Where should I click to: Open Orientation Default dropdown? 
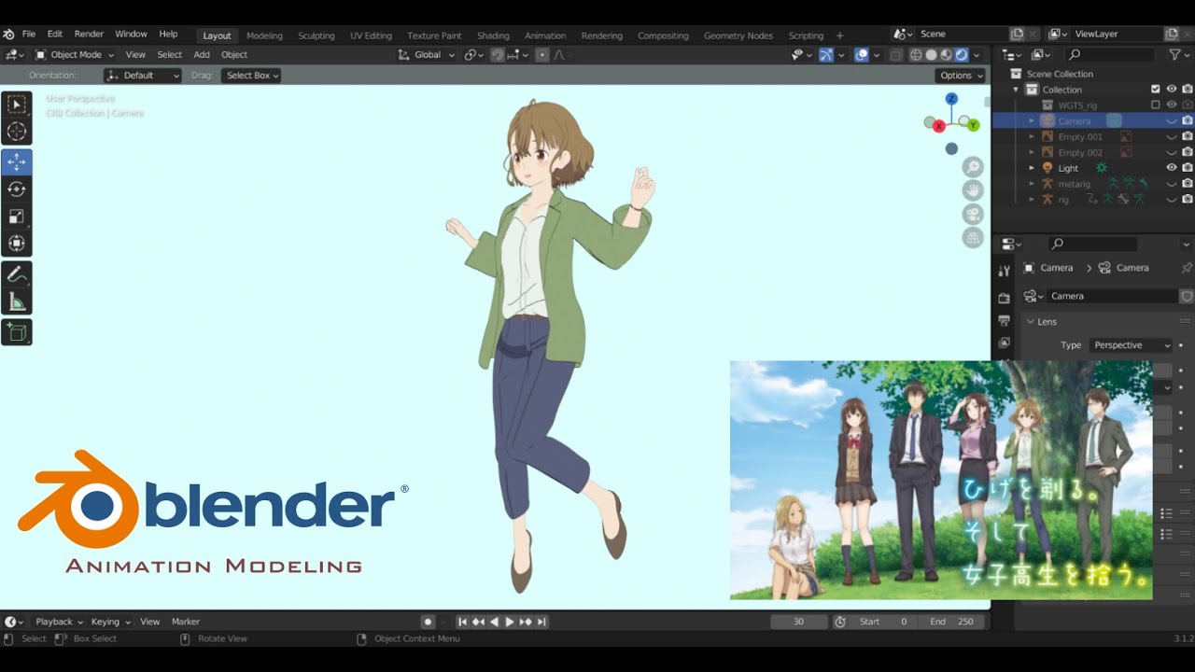pyautogui.click(x=142, y=76)
